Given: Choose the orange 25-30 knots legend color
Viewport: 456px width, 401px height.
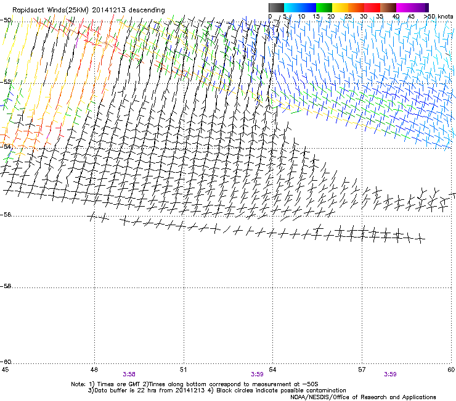Looking at the screenshot, I should click(x=356, y=7).
